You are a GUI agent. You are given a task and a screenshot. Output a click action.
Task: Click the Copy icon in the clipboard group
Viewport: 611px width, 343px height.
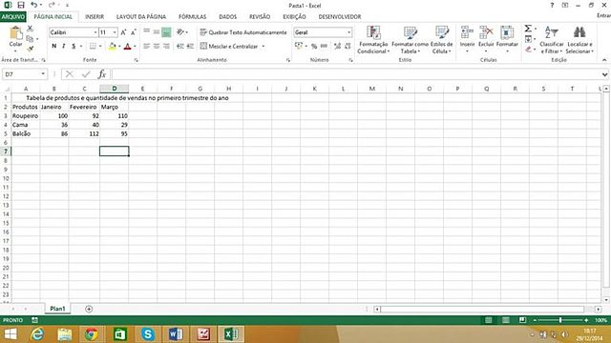[x=30, y=38]
